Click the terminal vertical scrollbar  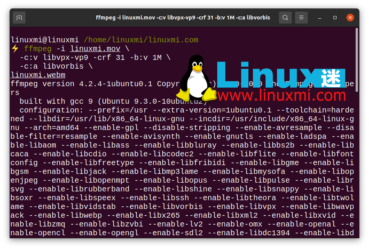tap(357, 60)
